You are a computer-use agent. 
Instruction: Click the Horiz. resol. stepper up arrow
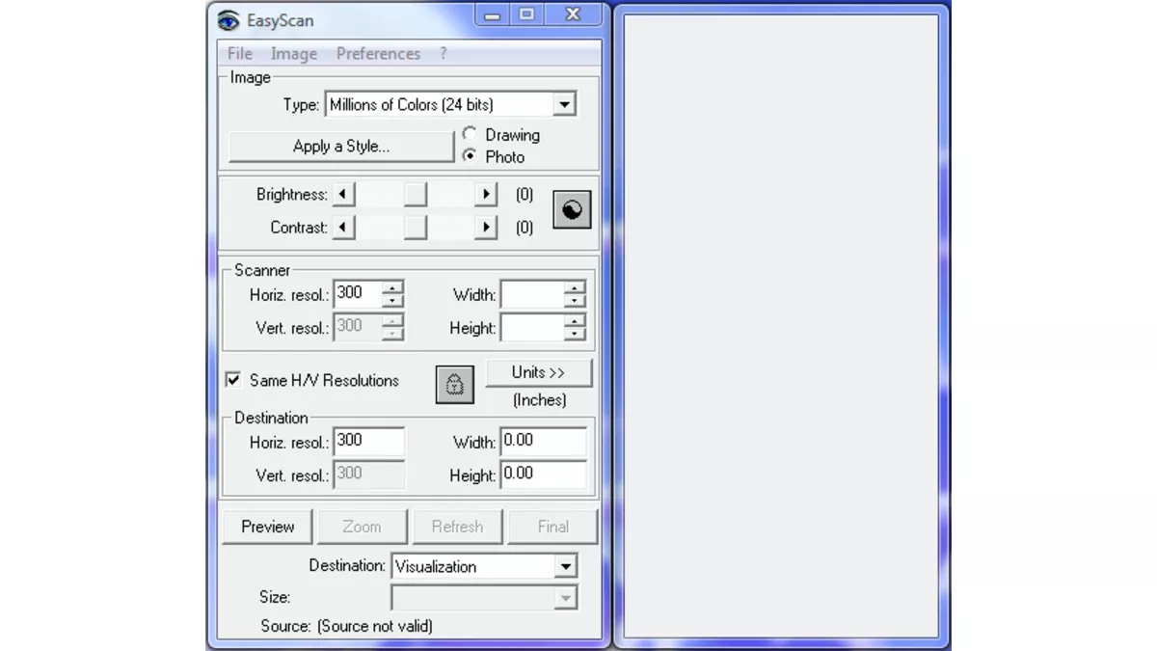pos(393,286)
